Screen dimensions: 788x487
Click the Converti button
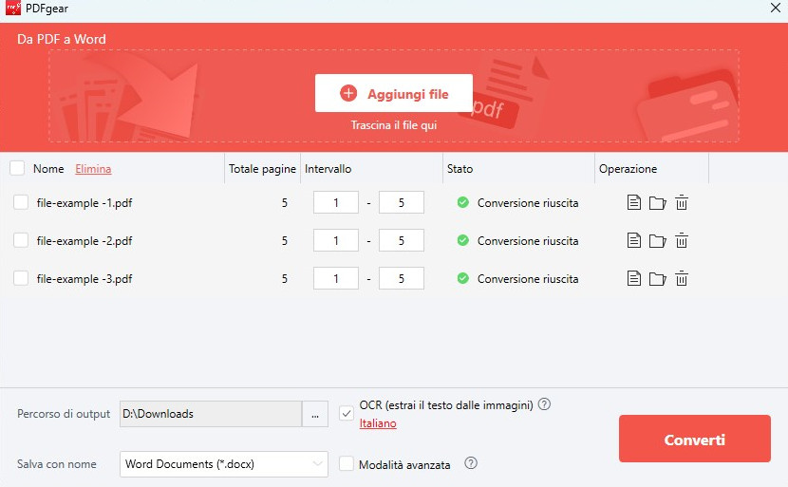(695, 439)
